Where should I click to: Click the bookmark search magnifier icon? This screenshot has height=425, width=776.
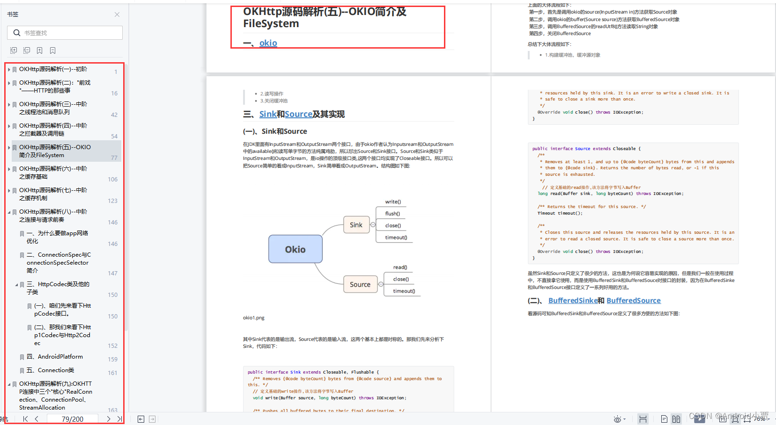point(17,33)
